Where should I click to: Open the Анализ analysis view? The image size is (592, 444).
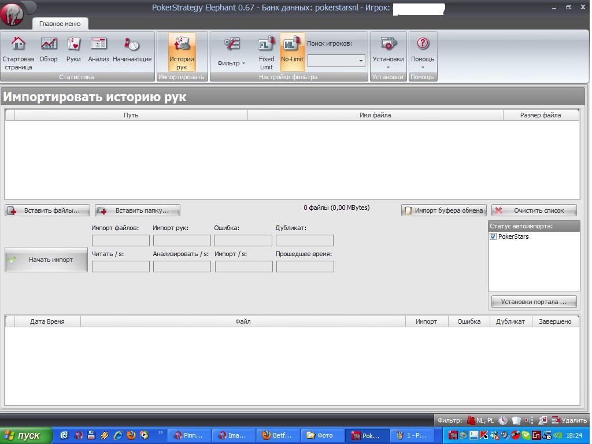tap(98, 50)
